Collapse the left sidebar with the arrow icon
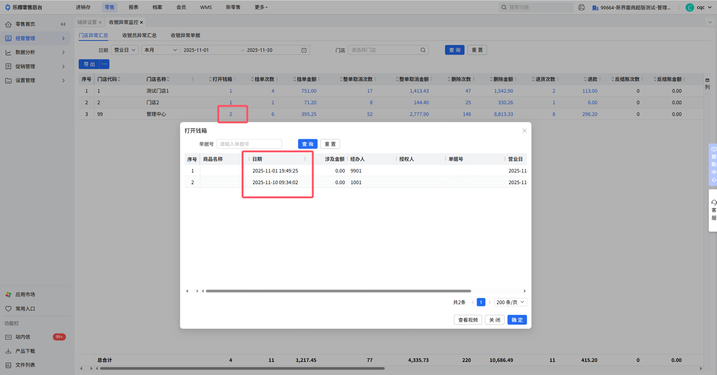The width and height of the screenshot is (717, 375). pos(63,24)
